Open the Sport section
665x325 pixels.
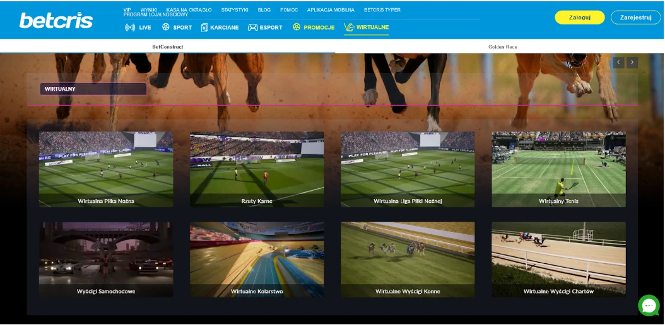(177, 28)
